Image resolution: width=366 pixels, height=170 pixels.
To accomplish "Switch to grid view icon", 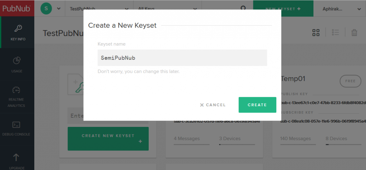I will click(316, 33).
